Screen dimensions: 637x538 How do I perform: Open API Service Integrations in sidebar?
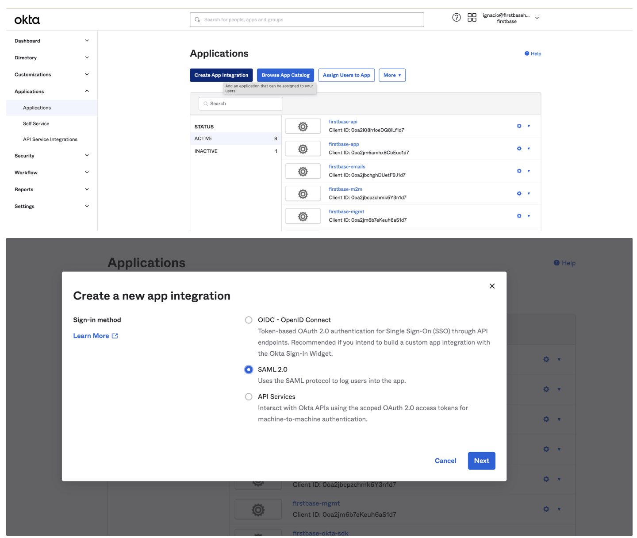(50, 139)
